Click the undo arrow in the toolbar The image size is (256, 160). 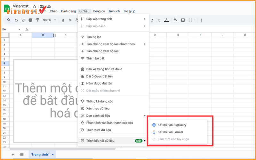point(16,20)
